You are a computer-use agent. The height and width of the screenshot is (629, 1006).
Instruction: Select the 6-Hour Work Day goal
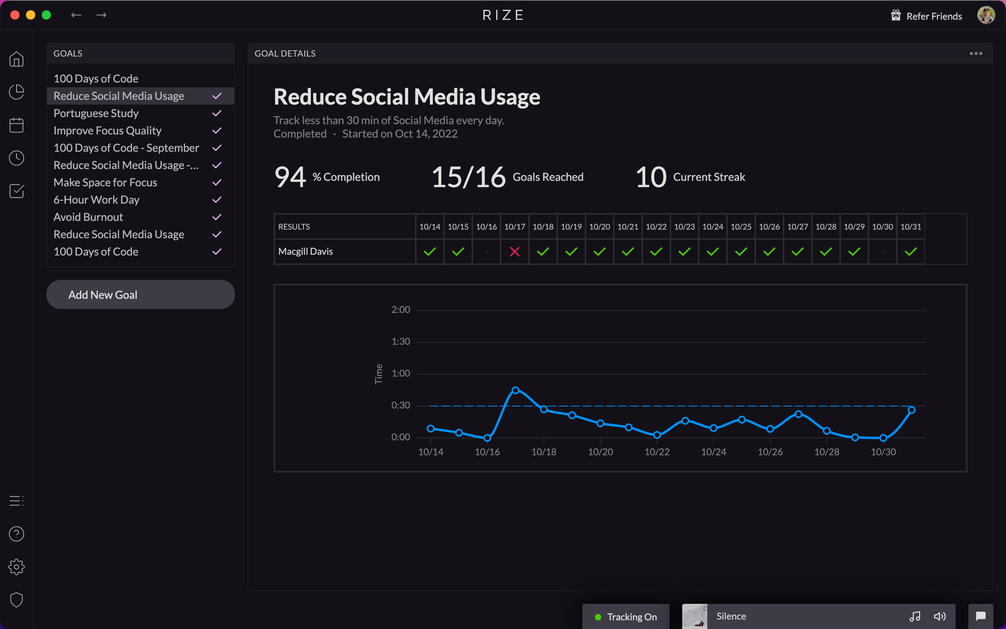coord(141,200)
